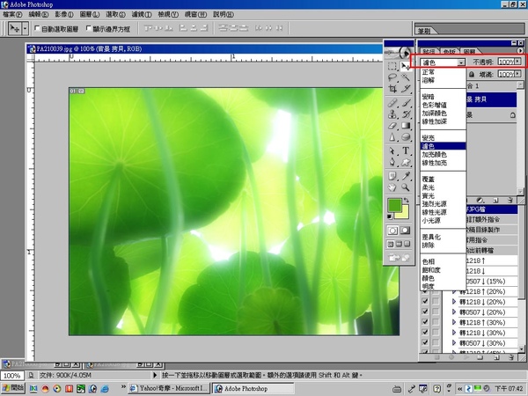Toggle dialog box for 轉0507↓(30%) action
This screenshot has width=528, height=396.
(436, 342)
